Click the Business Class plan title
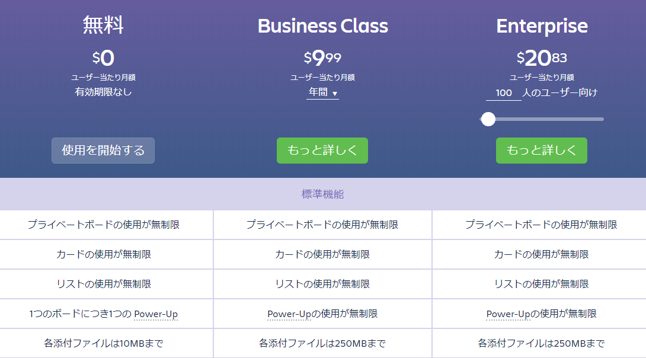646x358 pixels. 322,26
